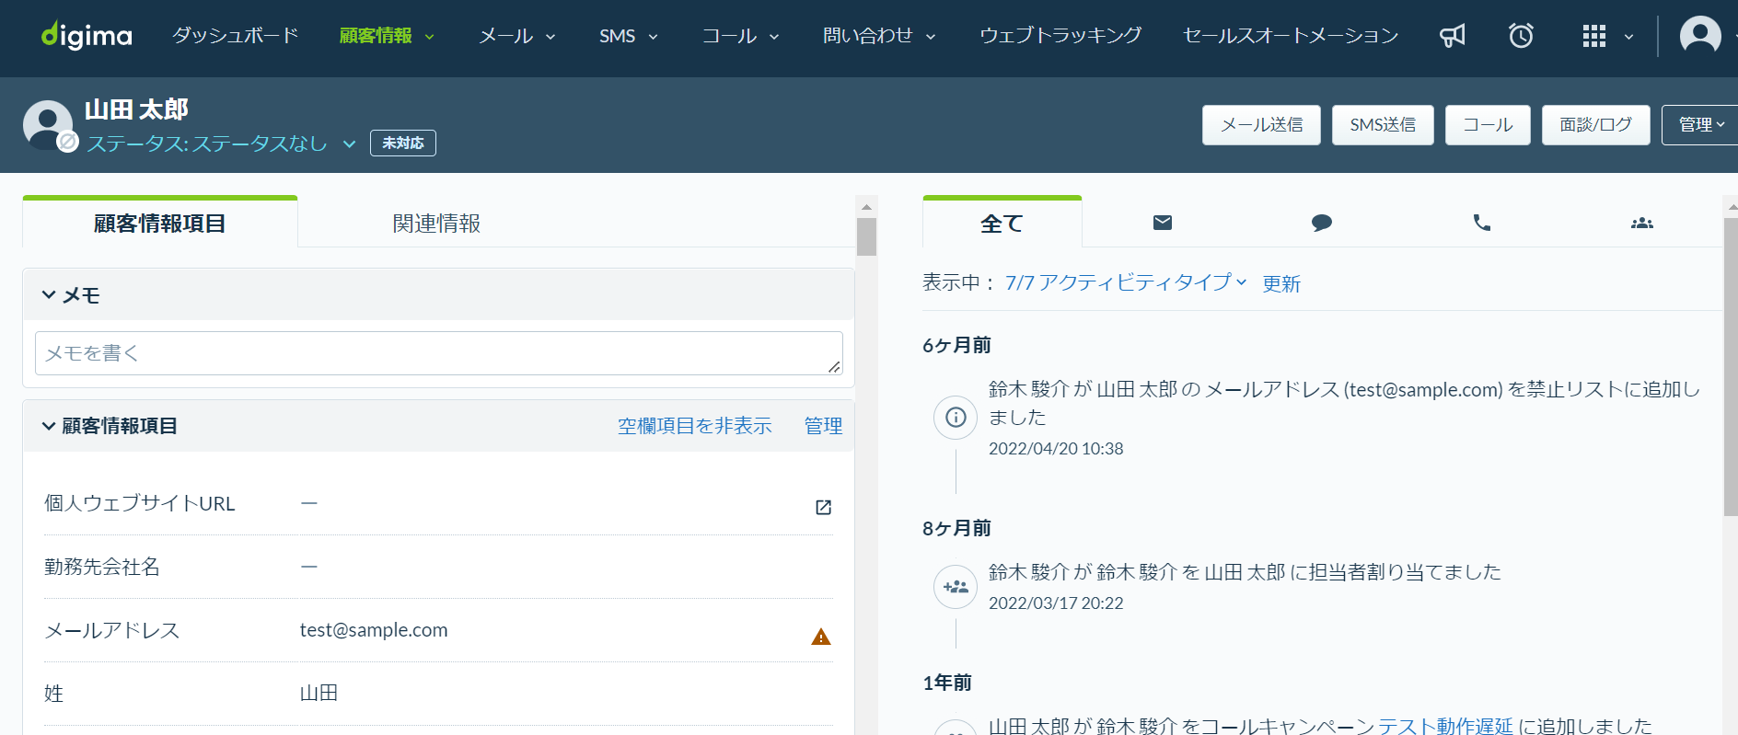The image size is (1738, 735).
Task: Click the left panel scrollbar thumb
Action: click(866, 236)
